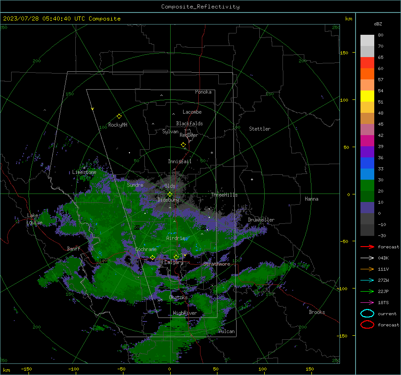Click white plus marker west of Hanna
Screen dimensions: 401x375
coord(252,179)
